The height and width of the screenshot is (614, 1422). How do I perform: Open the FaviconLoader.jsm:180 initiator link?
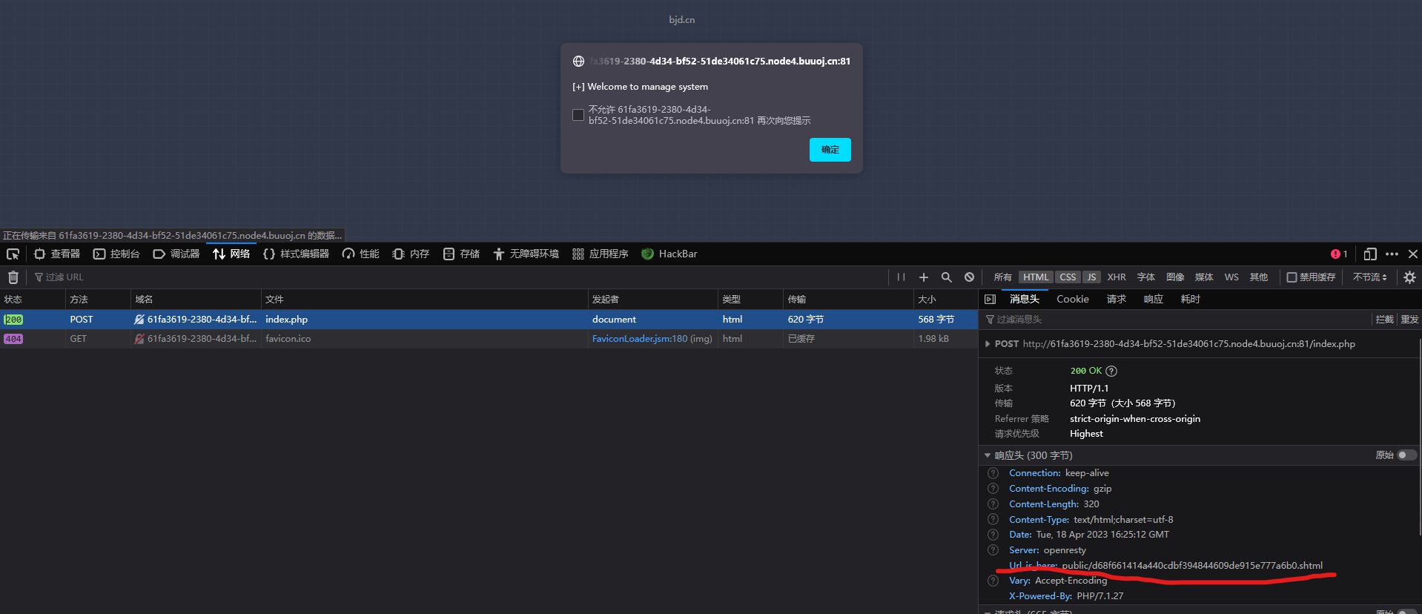tap(640, 339)
